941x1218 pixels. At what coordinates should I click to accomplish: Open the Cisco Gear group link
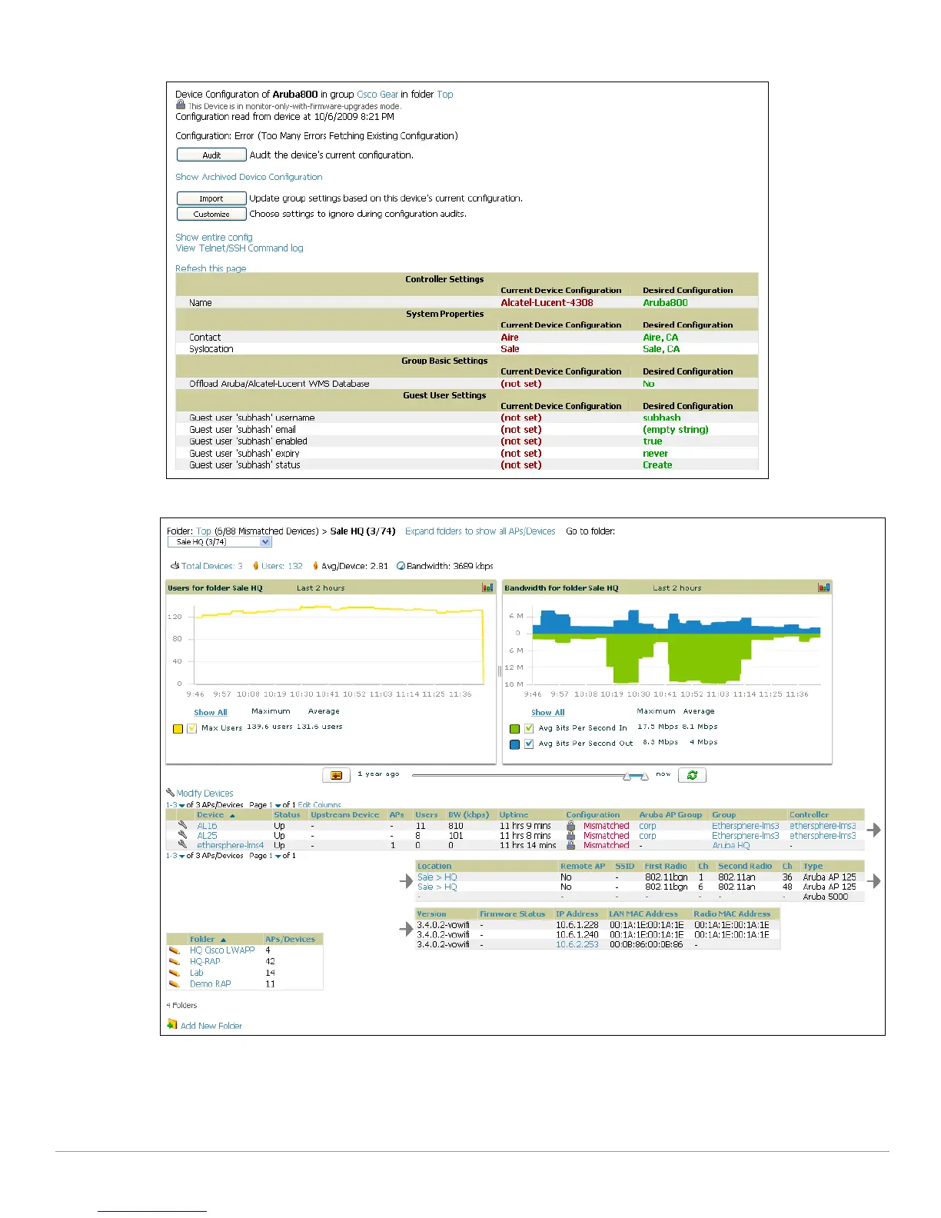pos(377,94)
